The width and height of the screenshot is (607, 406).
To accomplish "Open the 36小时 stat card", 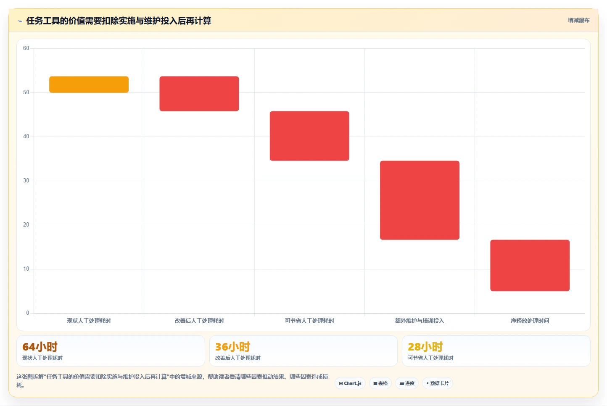I will (303, 351).
